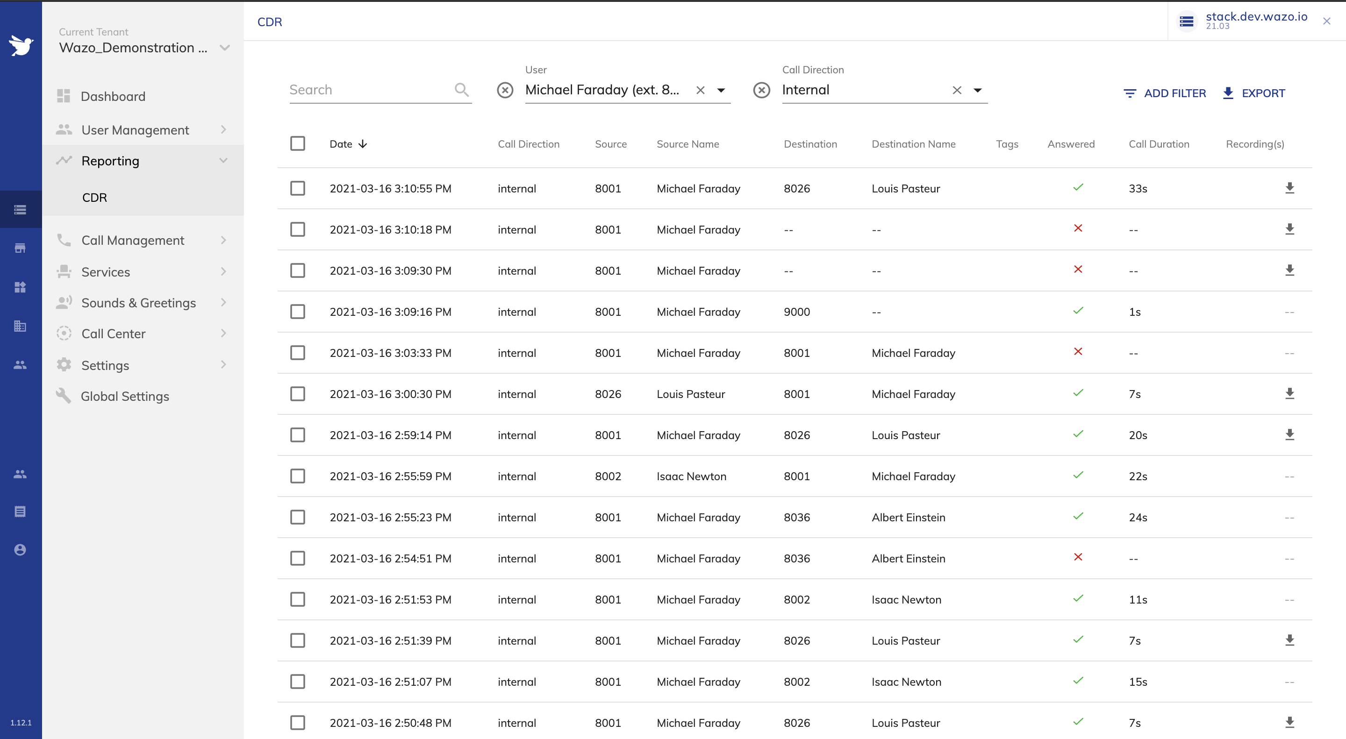
Task: Clear the Michael Faraday user selection
Action: coord(700,90)
